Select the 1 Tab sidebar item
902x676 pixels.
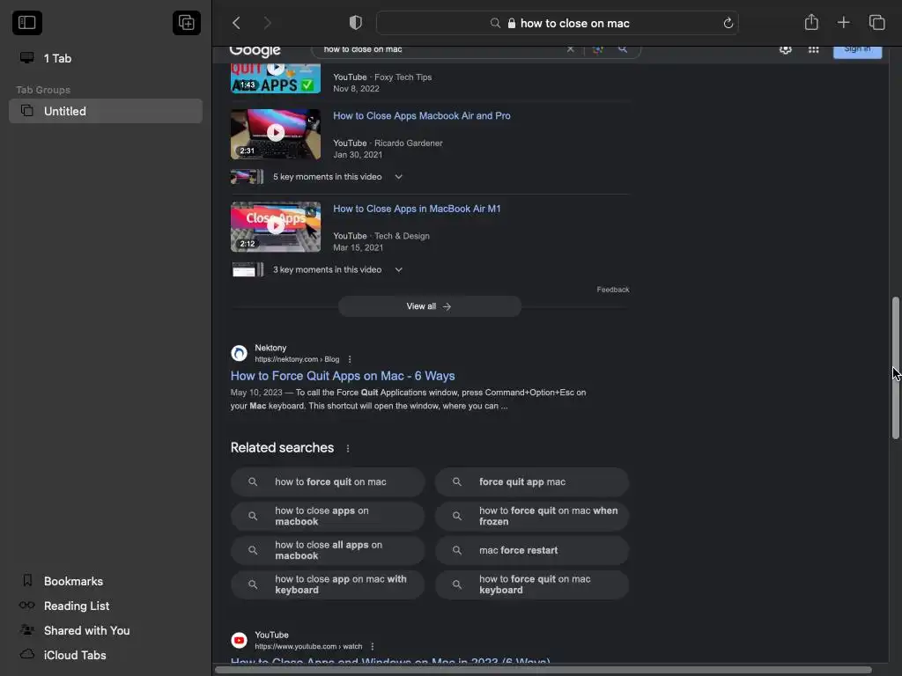(106, 58)
